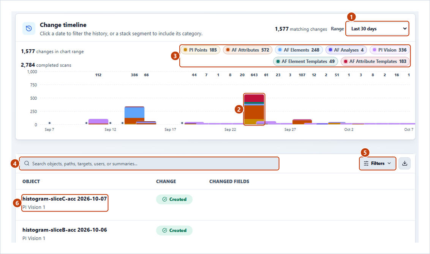Screen dimensions: 430x254
Task: Toggle the PI Vision 336 category chip
Action: click(x=390, y=50)
